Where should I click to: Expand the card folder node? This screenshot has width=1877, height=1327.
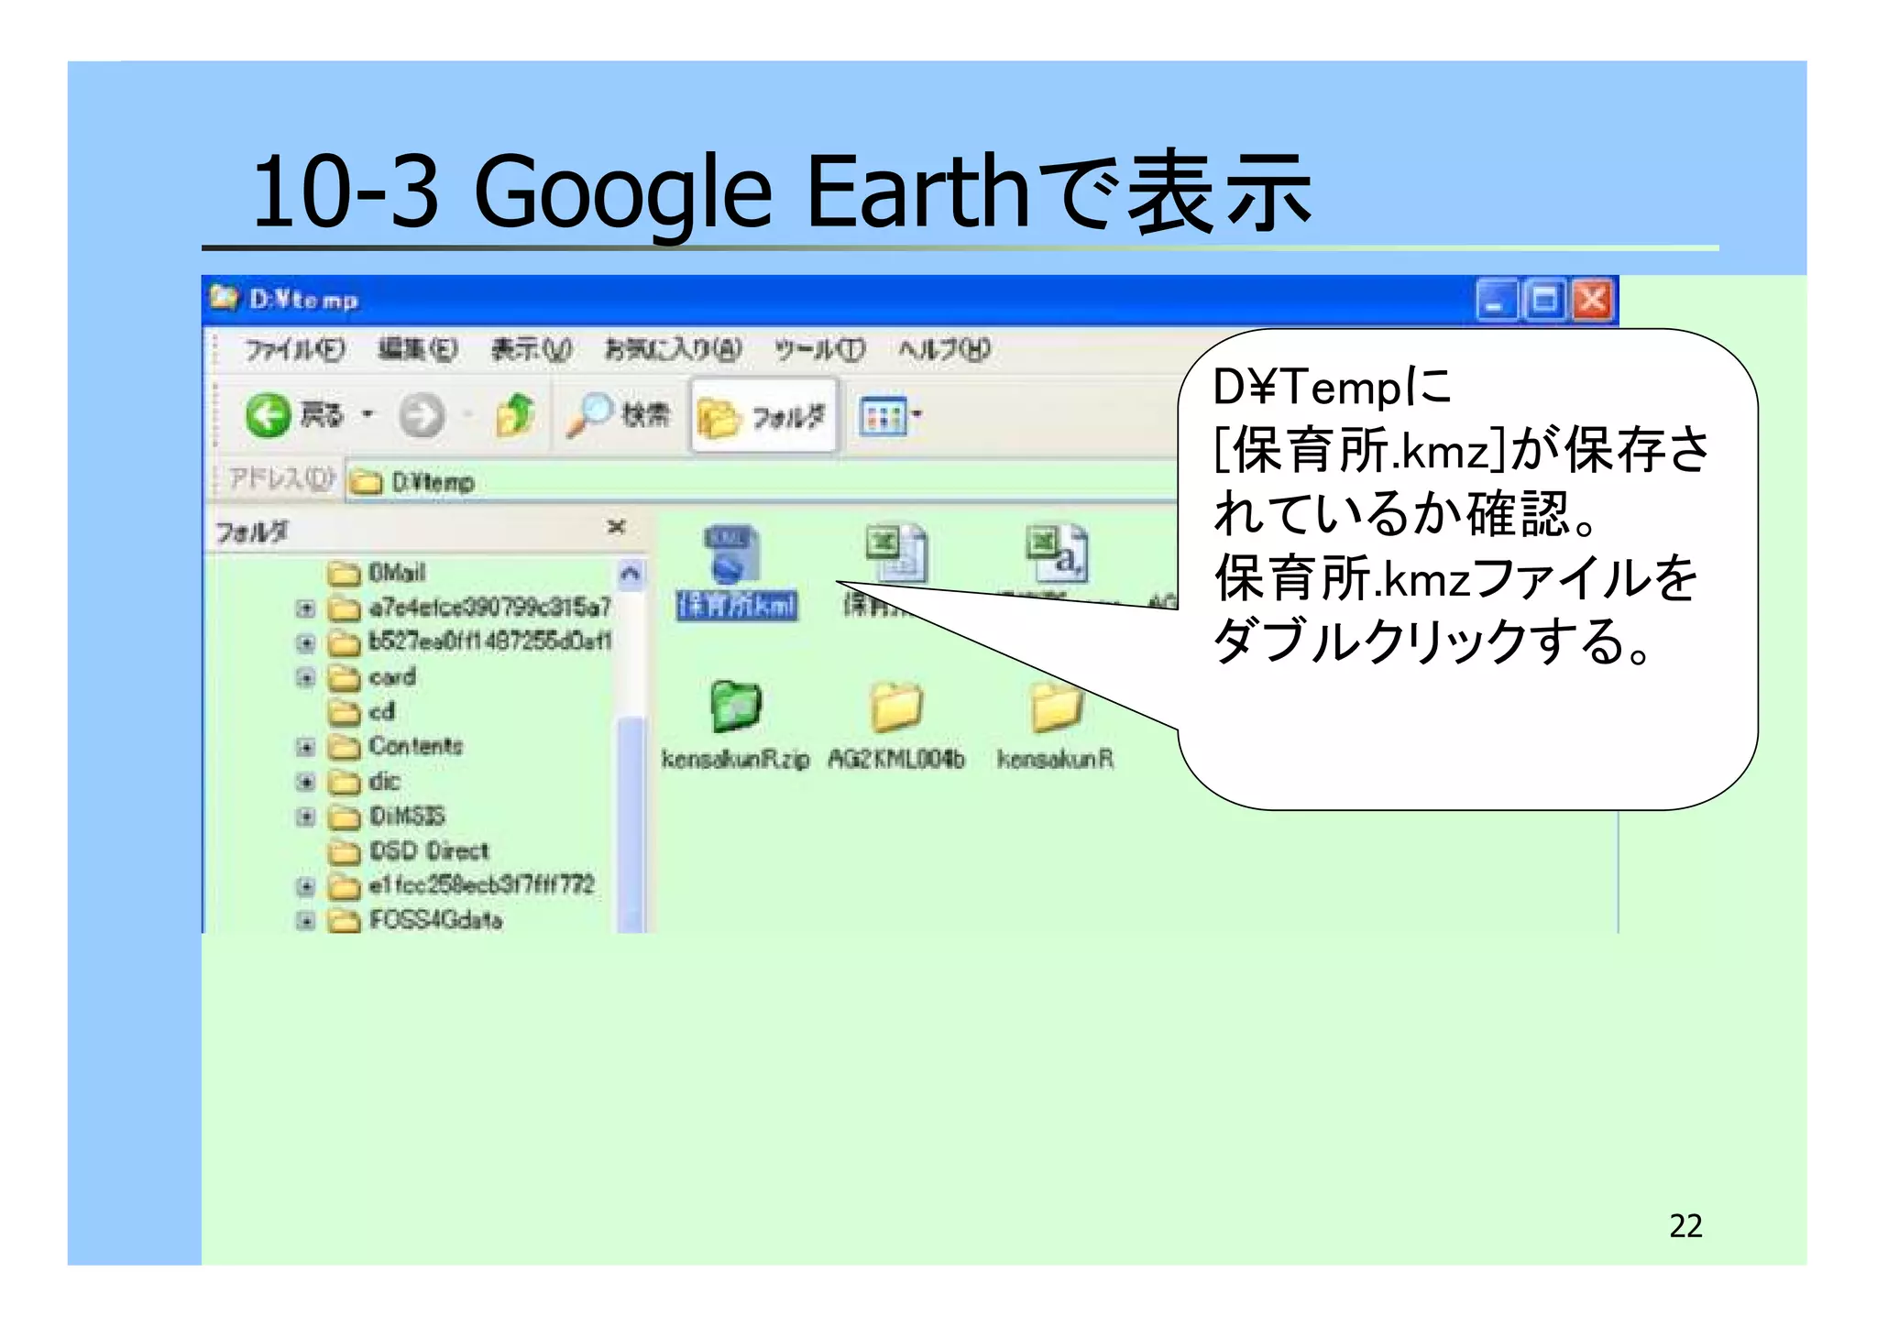pyautogui.click(x=305, y=677)
